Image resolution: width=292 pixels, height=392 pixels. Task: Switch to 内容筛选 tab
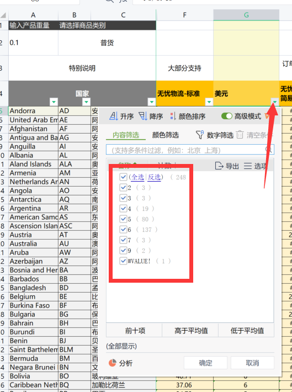tap(126, 135)
